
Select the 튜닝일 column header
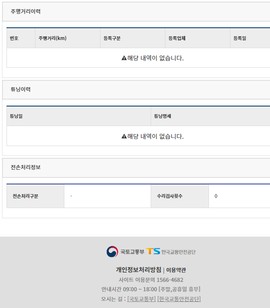[x=79, y=116]
